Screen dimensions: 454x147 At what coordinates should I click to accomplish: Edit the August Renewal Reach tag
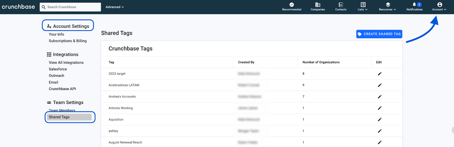click(380, 142)
